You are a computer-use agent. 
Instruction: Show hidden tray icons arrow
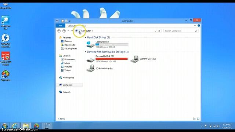point(202,126)
